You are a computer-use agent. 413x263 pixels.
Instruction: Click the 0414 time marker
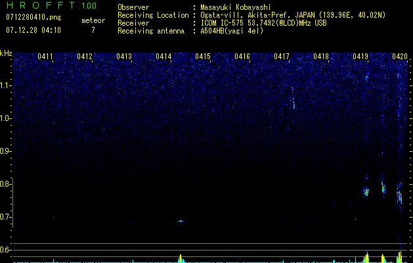163,56
